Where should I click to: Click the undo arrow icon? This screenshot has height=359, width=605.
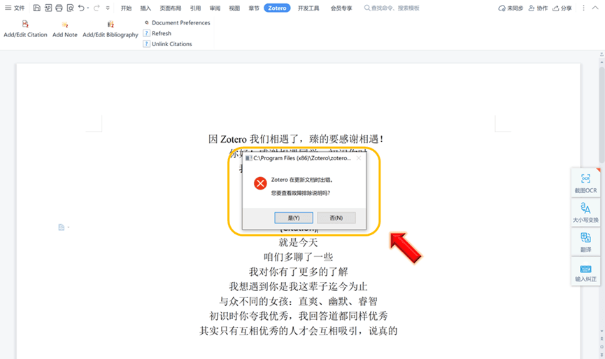[81, 8]
